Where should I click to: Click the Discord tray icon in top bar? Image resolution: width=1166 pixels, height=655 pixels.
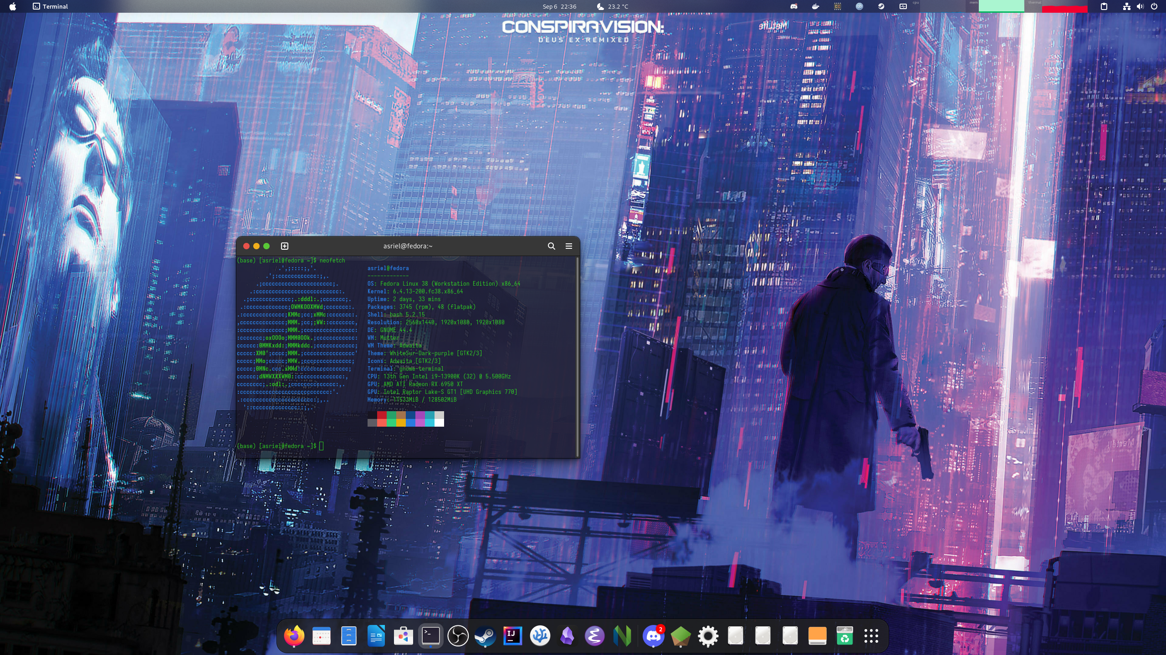[794, 6]
